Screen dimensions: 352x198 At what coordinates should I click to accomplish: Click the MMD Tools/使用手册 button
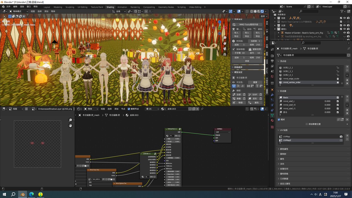tap(247, 24)
